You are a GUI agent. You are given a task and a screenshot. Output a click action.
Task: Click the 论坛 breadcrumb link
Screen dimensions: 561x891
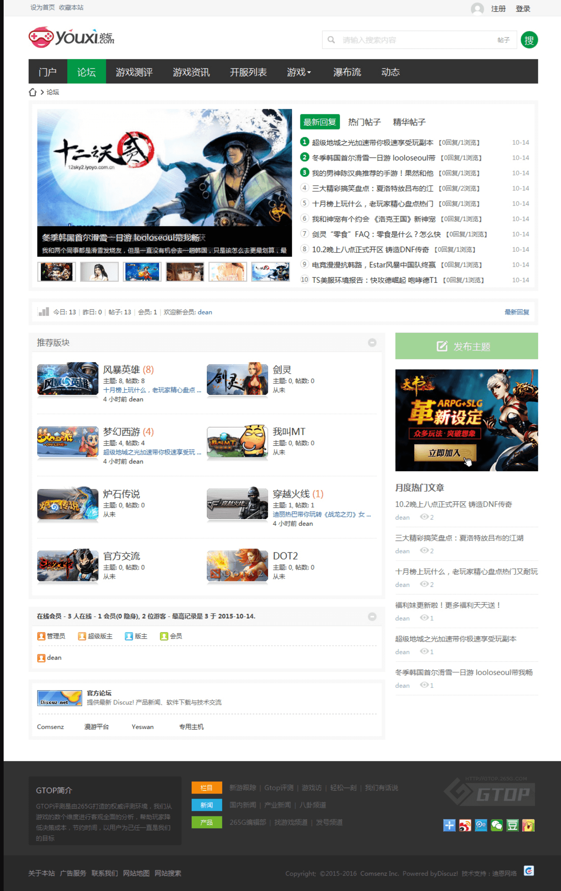coord(52,92)
